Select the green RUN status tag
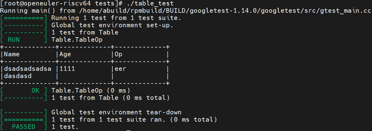The height and width of the screenshot is (131, 372). click(13, 40)
